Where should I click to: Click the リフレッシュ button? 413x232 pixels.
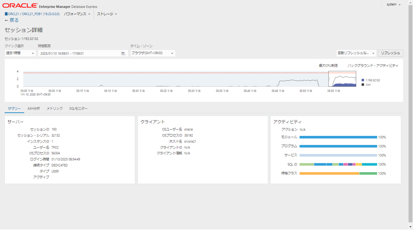pos(391,53)
